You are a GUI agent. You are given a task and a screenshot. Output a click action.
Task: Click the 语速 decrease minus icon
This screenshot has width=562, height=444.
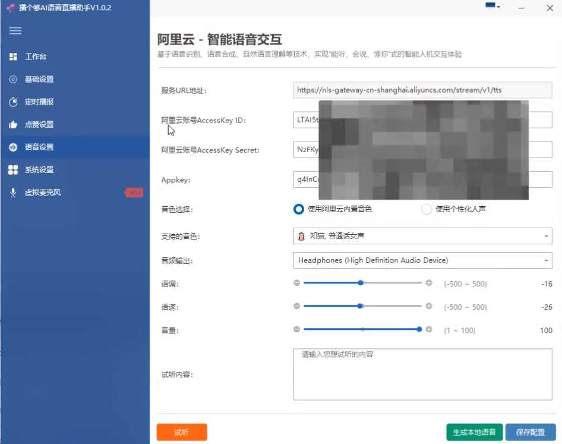[x=297, y=306]
